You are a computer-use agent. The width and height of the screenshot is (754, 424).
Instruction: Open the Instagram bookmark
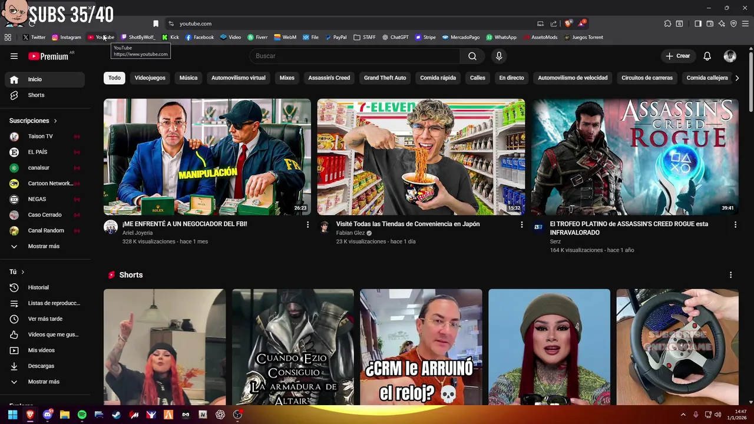67,37
